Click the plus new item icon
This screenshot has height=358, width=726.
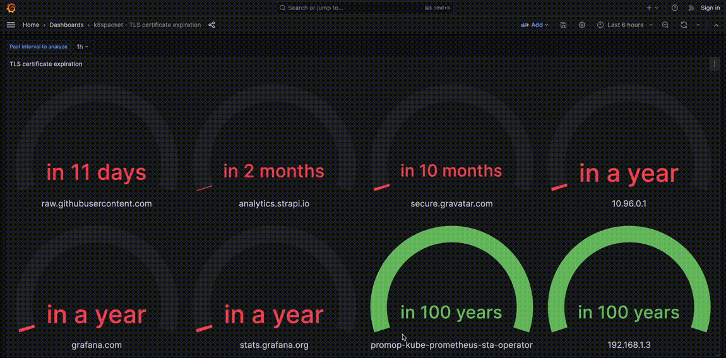pos(652,8)
